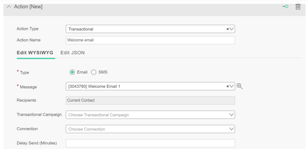The width and height of the screenshot is (308, 149).
Task: Select the Edit WYSIWYG tab
Action: [x=35, y=53]
